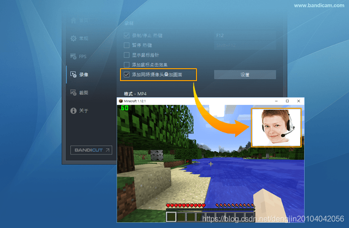349x228 pixels.
Task: Open the 关于 about tab
Action: pyautogui.click(x=79, y=111)
